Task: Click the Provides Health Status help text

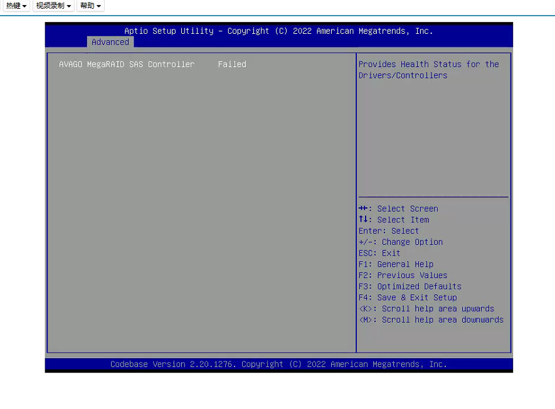Action: [429, 70]
